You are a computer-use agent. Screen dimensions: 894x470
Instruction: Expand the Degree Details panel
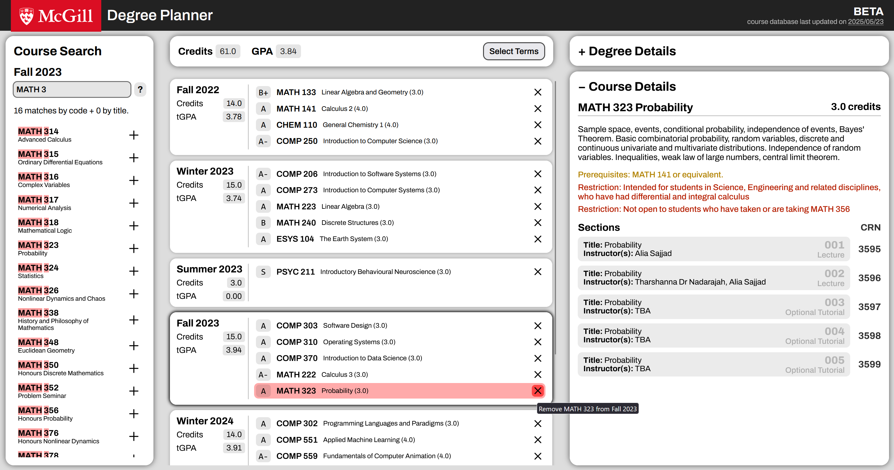click(627, 51)
